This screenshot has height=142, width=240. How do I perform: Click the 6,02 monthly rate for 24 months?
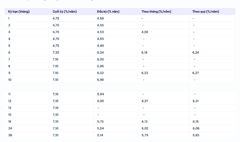pyautogui.click(x=144, y=128)
